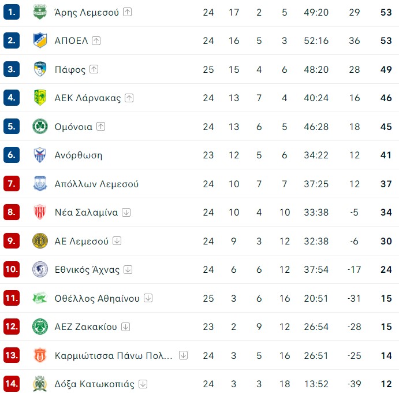Click the Ομόνοια green shamrock logo
This screenshot has height=393, width=399.
pyautogui.click(x=40, y=127)
